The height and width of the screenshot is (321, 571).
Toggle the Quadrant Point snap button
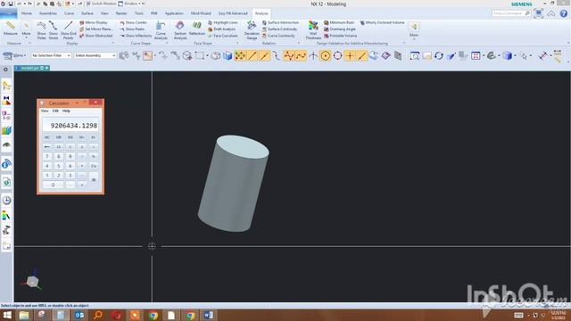[x=337, y=55]
